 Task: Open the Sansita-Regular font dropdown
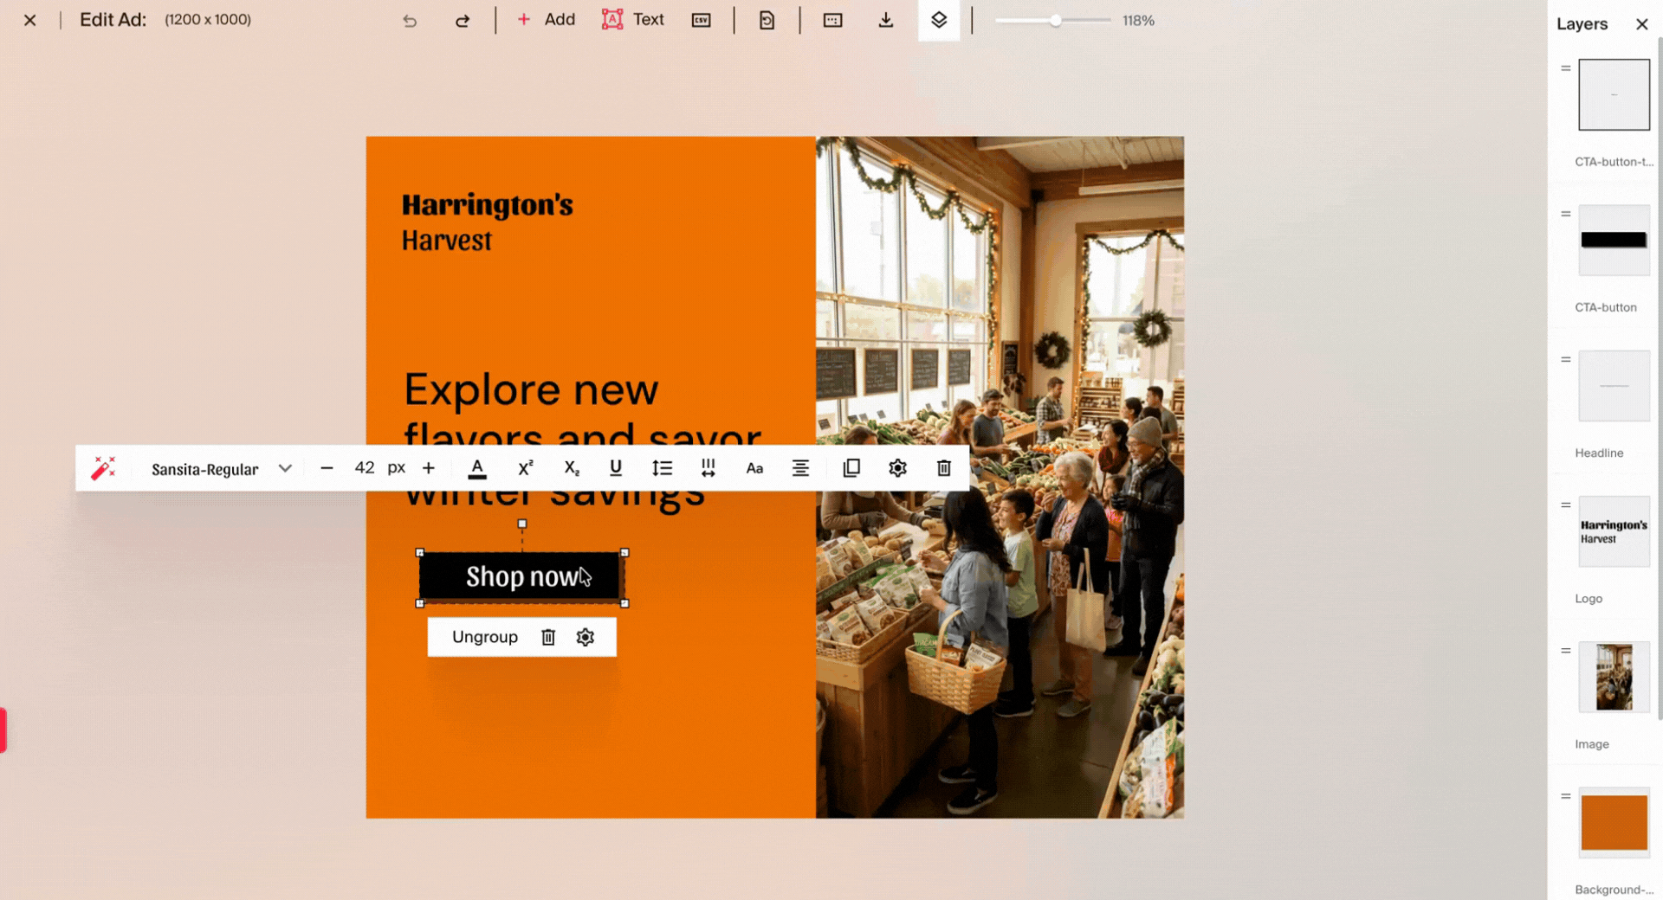[x=221, y=468]
